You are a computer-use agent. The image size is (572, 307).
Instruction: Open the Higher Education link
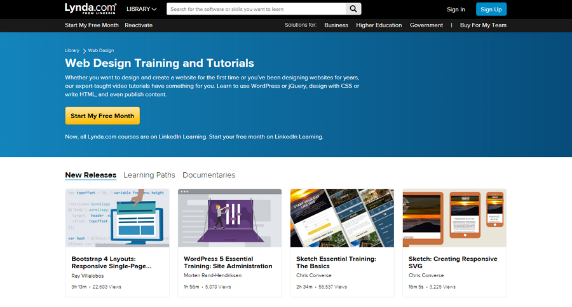click(x=379, y=25)
